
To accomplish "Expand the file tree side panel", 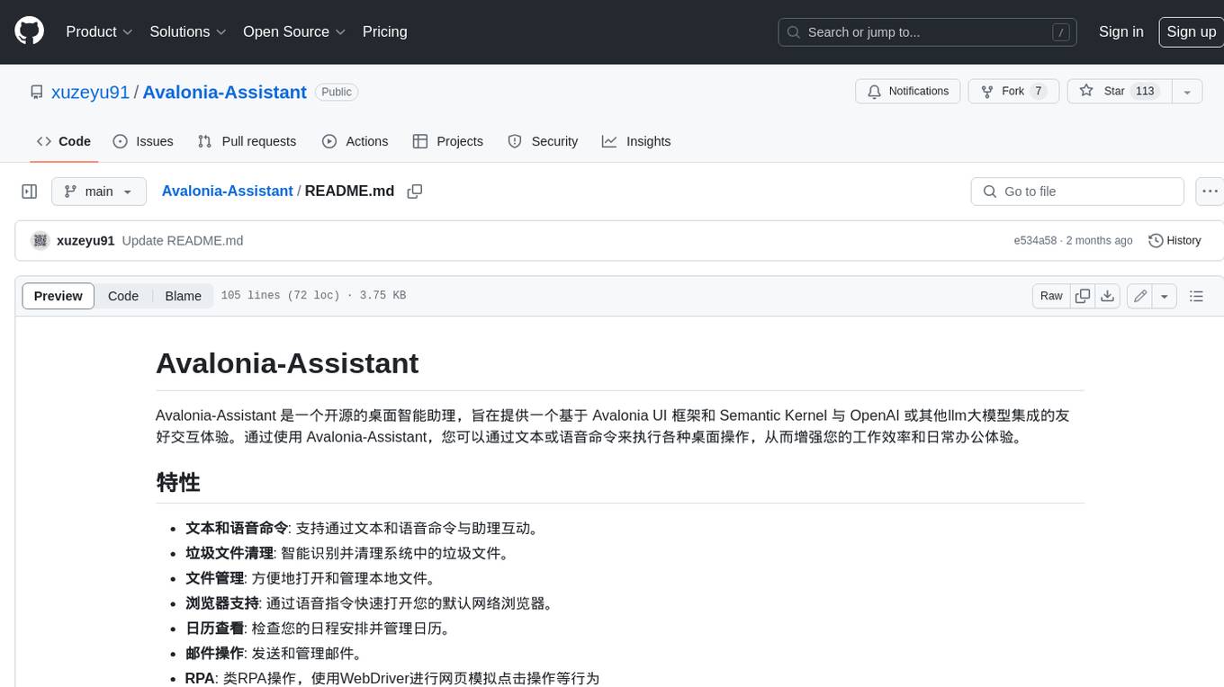I will click(x=30, y=192).
